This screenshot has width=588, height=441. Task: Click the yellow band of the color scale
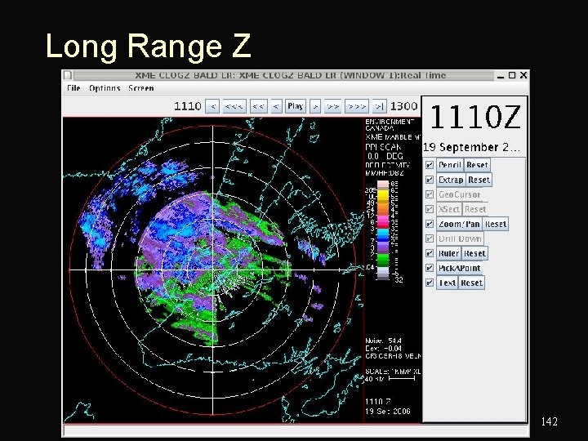[x=382, y=196]
